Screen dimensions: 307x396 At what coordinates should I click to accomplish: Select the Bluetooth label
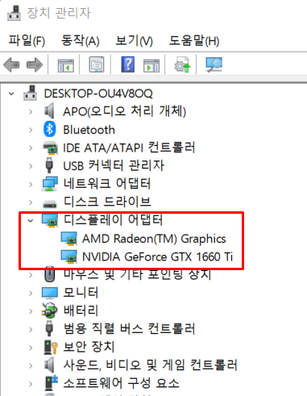[x=89, y=130]
